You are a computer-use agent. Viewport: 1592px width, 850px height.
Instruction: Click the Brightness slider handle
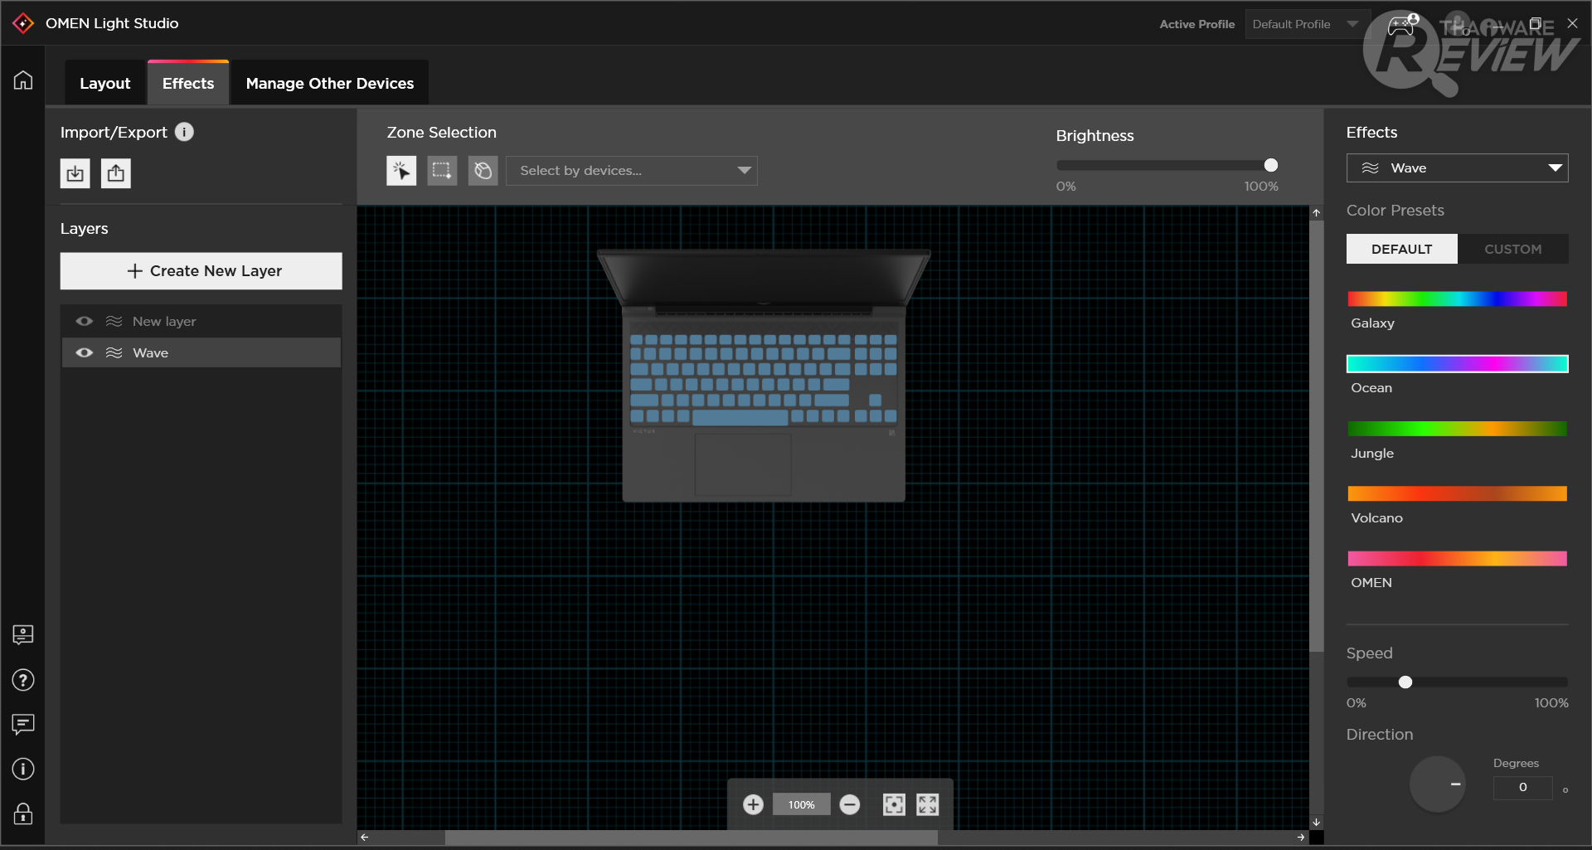coord(1270,166)
